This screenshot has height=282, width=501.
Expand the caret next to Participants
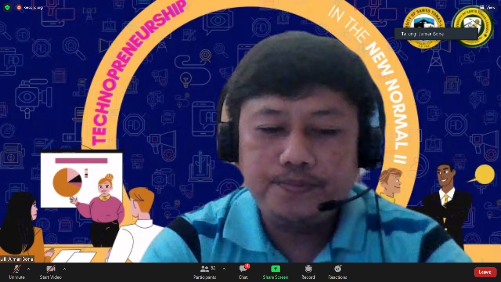[x=224, y=269]
